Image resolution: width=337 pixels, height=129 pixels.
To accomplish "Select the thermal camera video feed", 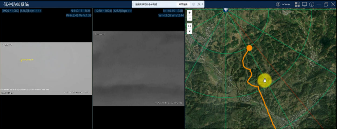I will click(138, 68).
